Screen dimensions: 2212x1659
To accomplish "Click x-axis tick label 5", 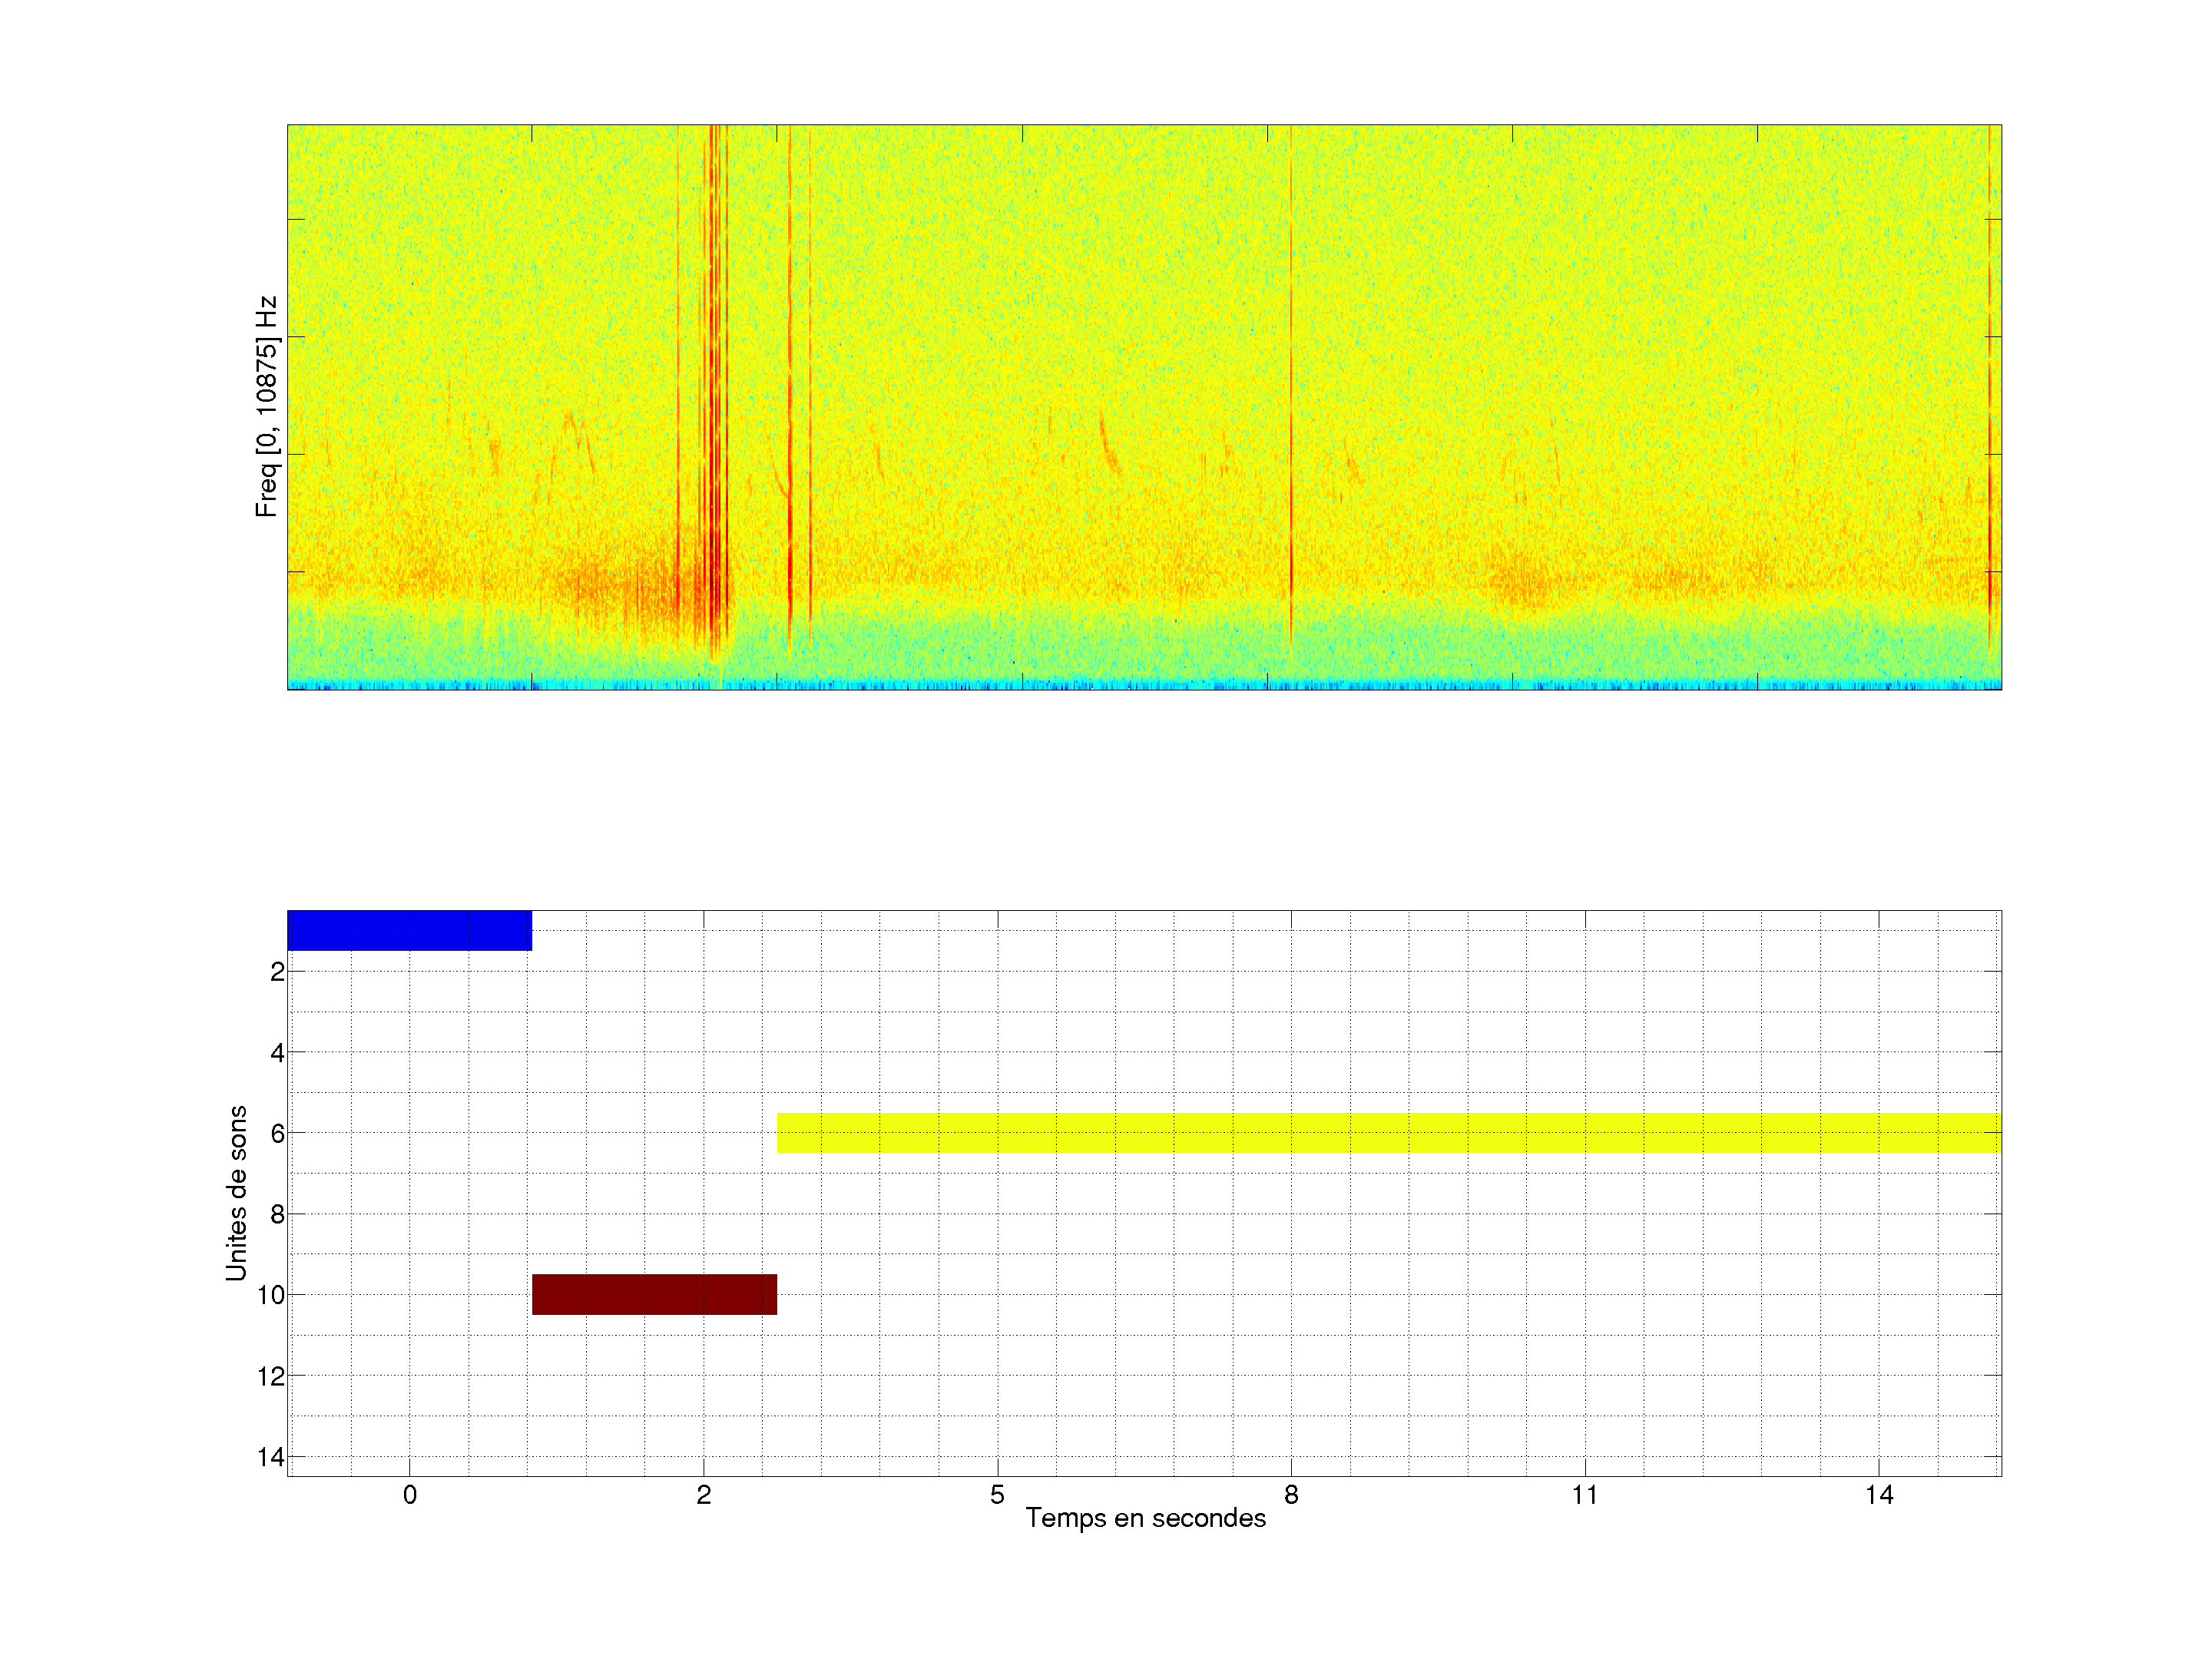I will tap(997, 1495).
